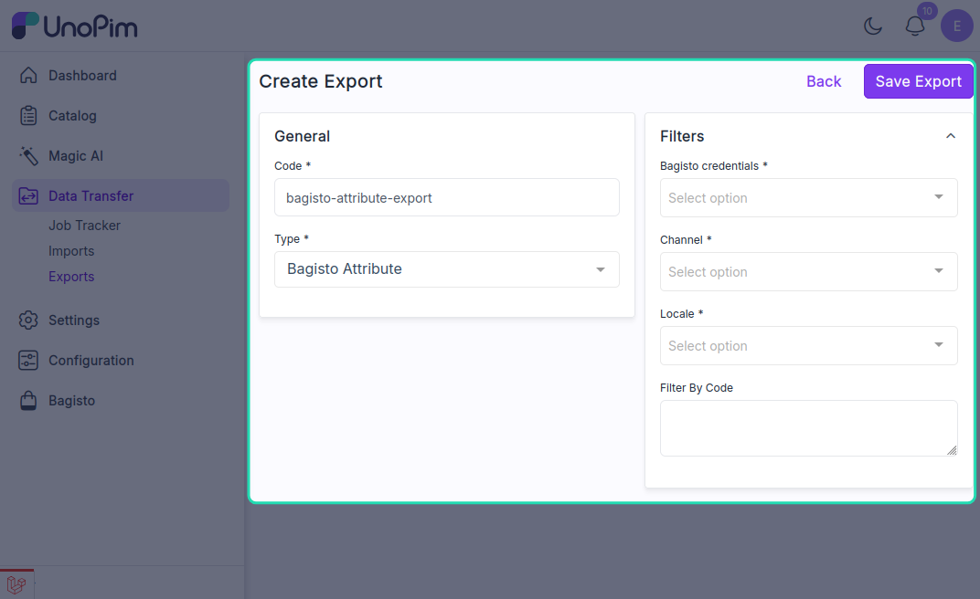Click Channel dropdown arrow
The width and height of the screenshot is (980, 599).
[939, 271]
